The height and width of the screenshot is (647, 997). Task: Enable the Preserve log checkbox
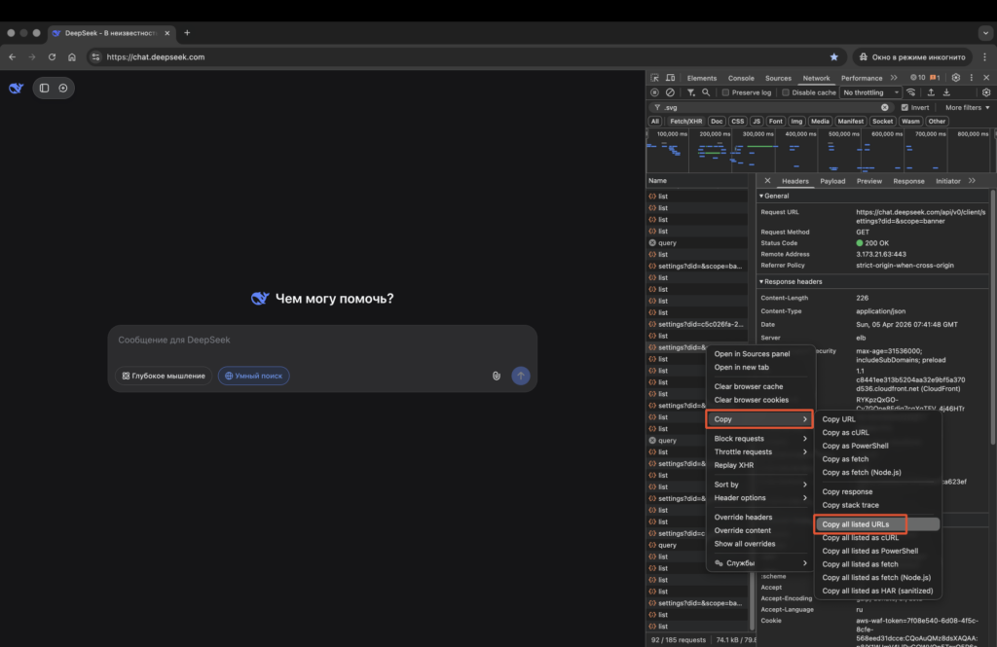pyautogui.click(x=725, y=92)
